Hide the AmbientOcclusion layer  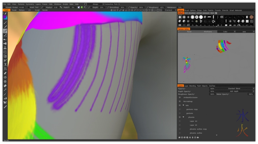[180, 98]
